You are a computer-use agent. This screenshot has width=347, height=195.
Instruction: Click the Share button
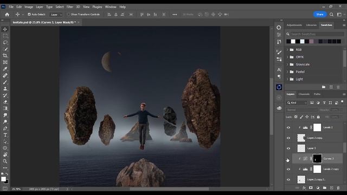(x=319, y=15)
